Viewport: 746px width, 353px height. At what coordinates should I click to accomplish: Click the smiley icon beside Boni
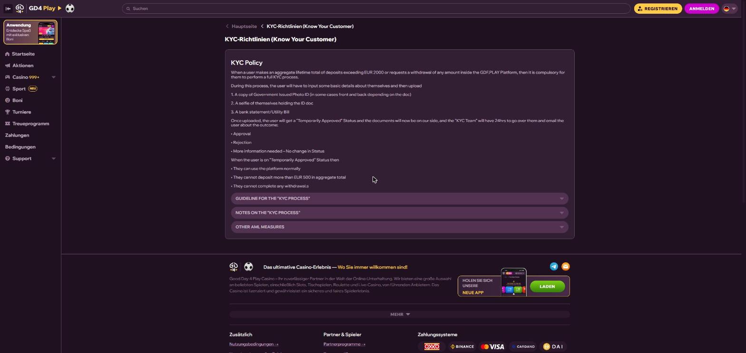tap(8, 101)
